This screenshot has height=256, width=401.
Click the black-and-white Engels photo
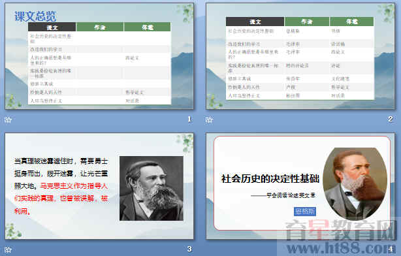152,188
